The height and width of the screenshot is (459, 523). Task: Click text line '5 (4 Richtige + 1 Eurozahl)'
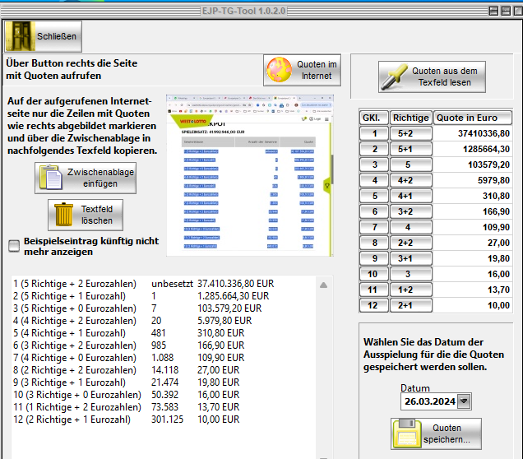click(69, 333)
